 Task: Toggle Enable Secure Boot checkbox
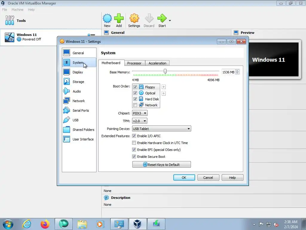click(134, 156)
